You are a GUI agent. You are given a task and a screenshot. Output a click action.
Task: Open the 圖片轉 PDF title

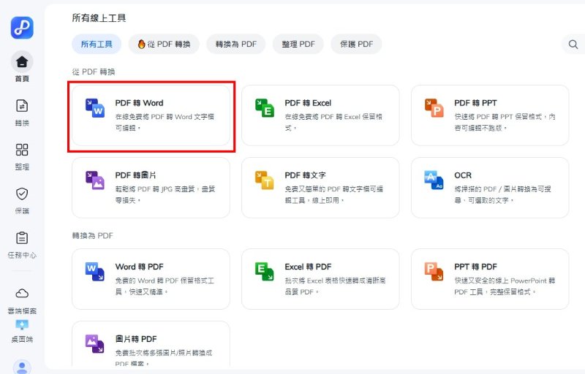click(136, 339)
